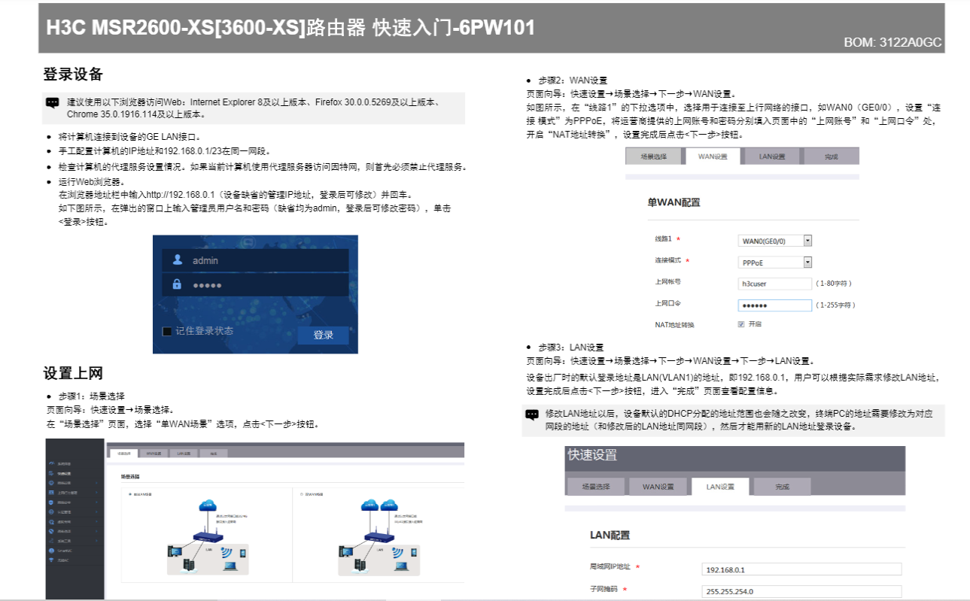Click the phone icon in single-WAN diagram
970x601 pixels.
click(x=242, y=553)
